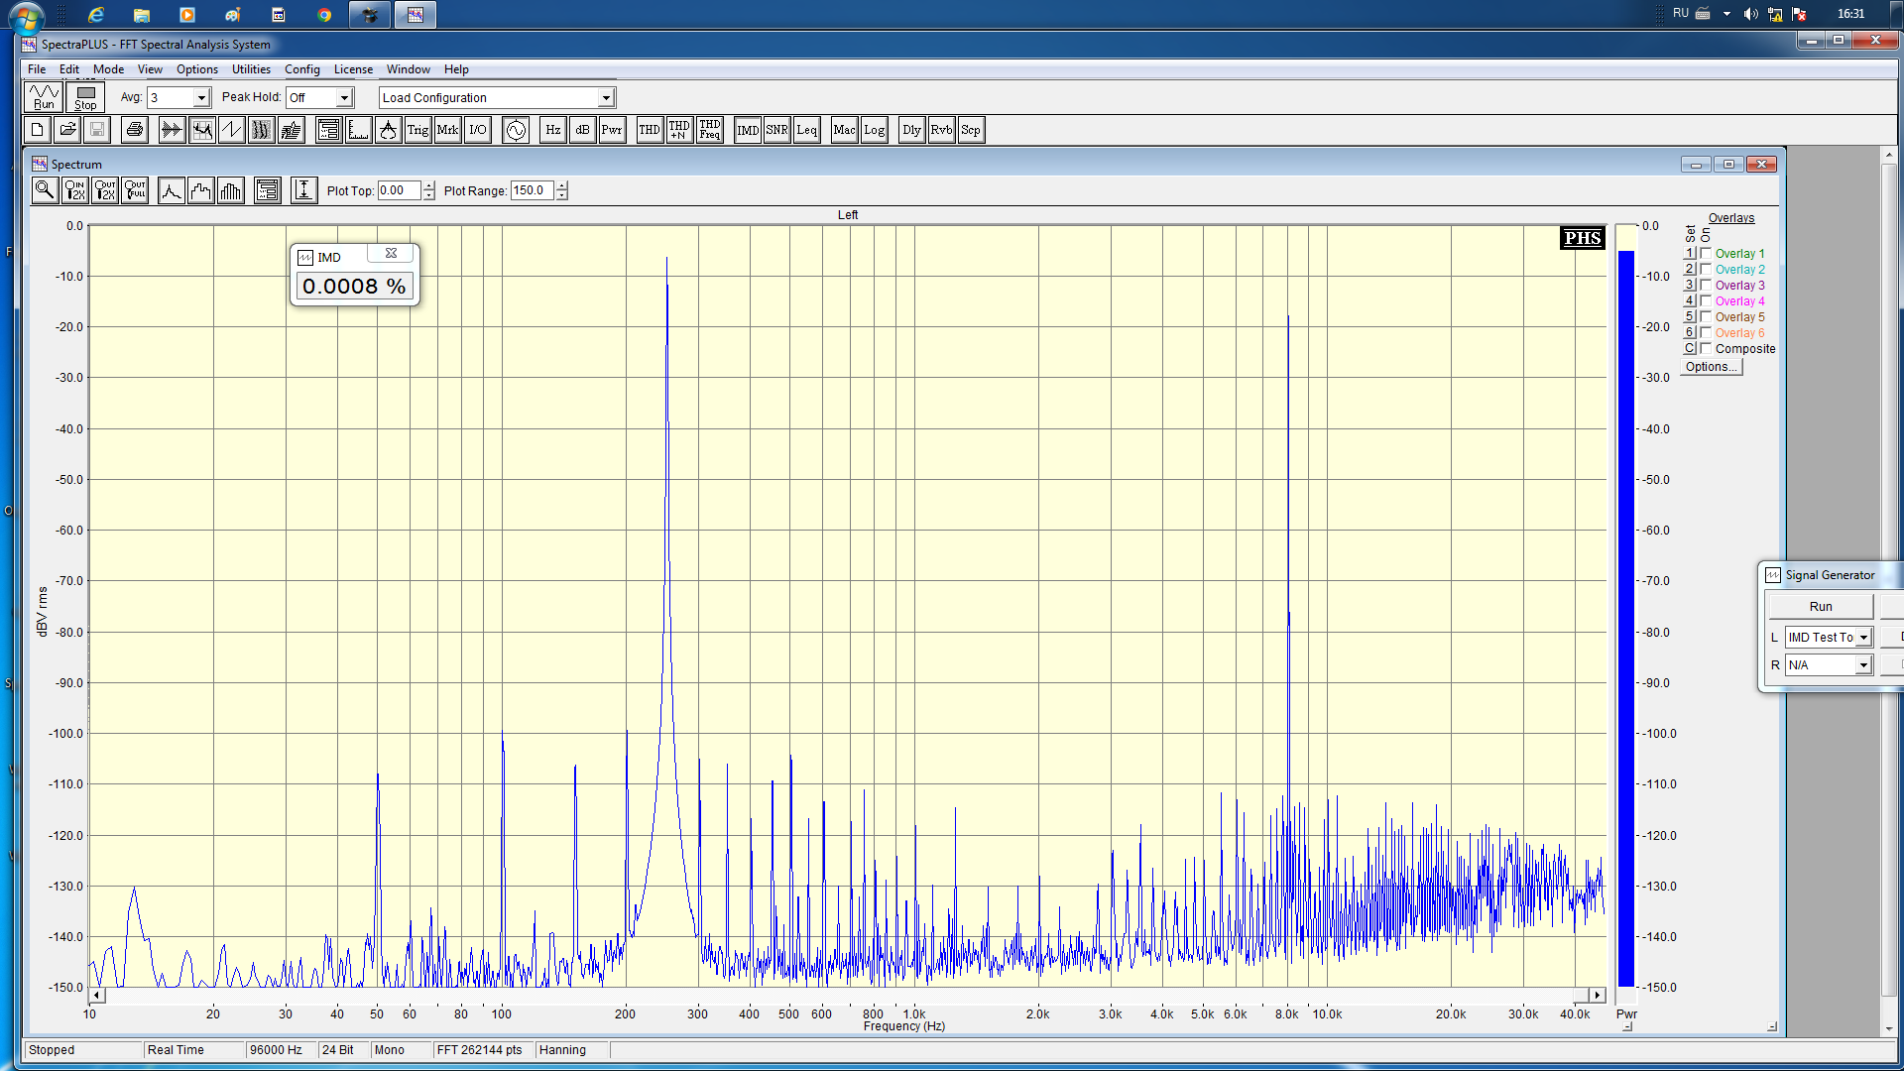Screen dimensions: 1904x1071
Task: Click the Set C composite button
Action: pyautogui.click(x=1690, y=349)
